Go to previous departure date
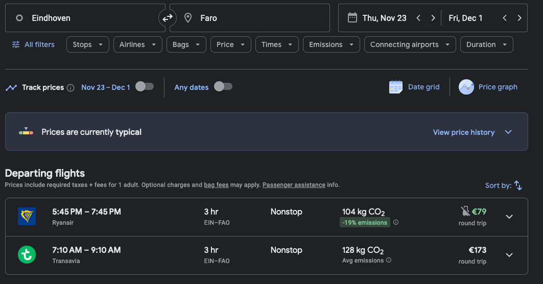 click(418, 18)
